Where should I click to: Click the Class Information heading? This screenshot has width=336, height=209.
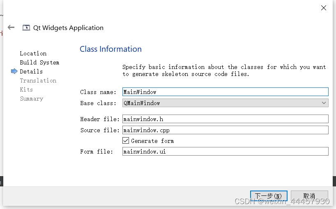[110, 49]
